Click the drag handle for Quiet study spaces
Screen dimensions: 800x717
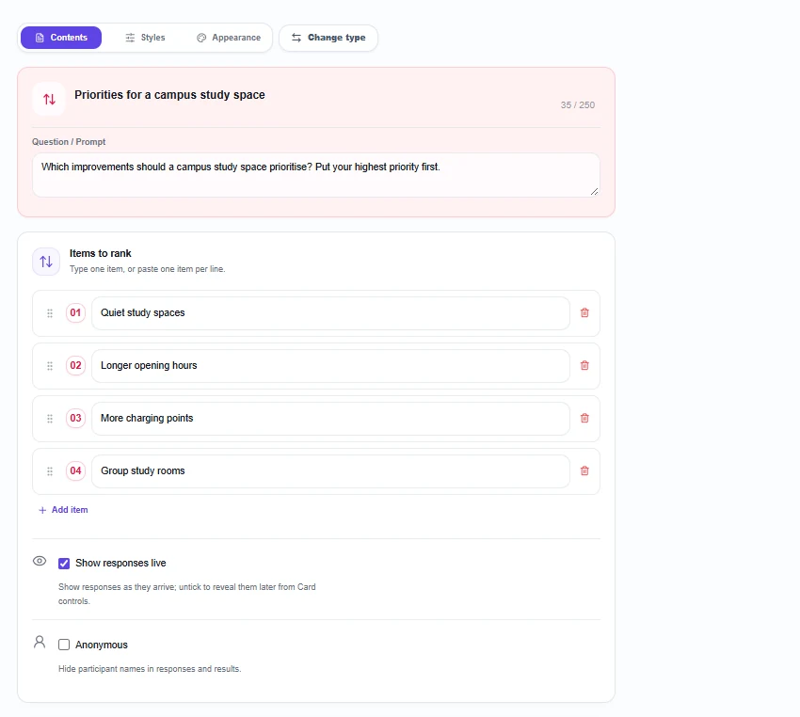coord(50,313)
